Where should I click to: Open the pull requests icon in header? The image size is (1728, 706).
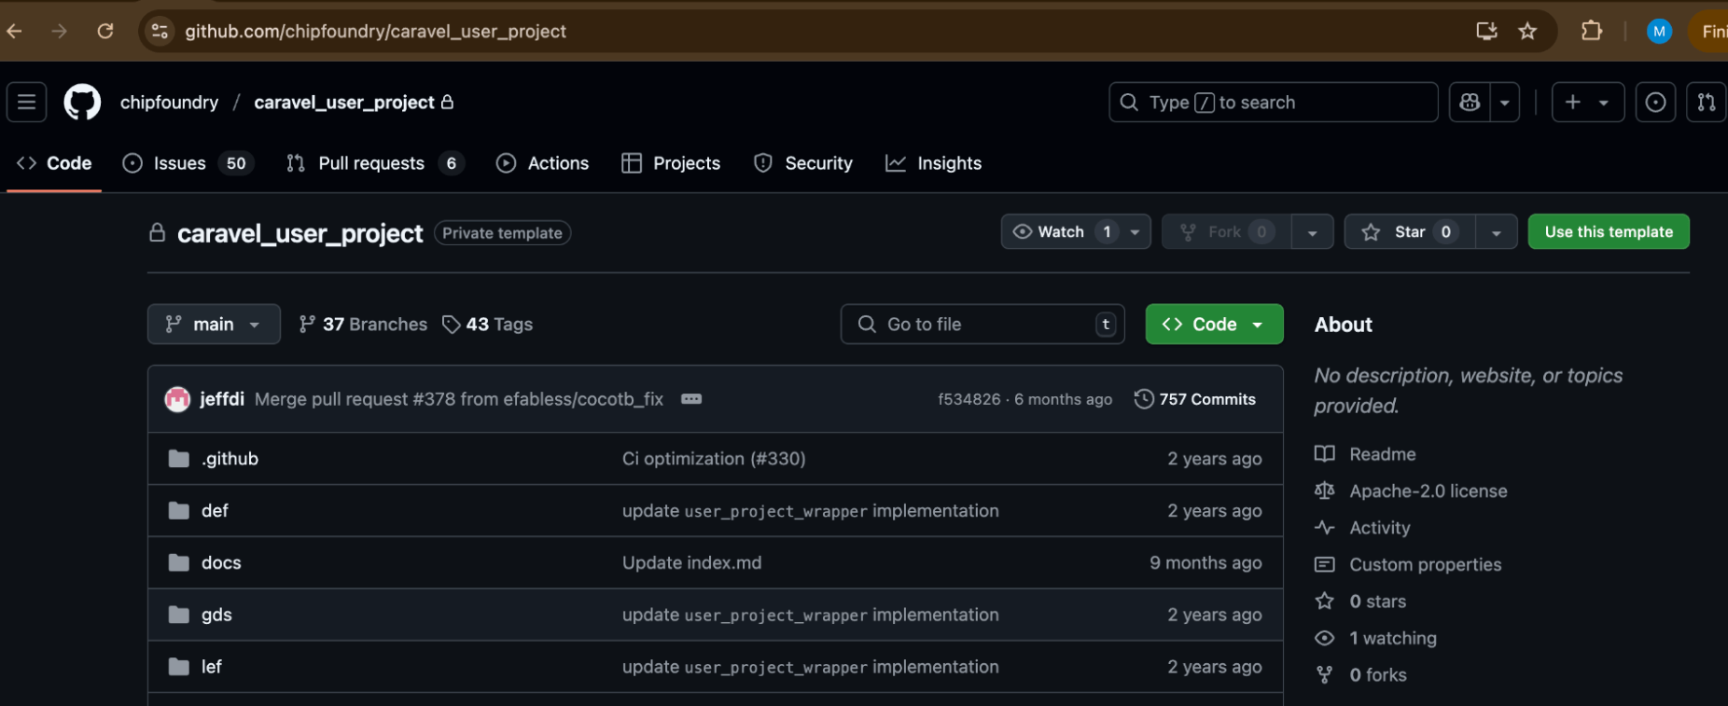(x=1706, y=103)
